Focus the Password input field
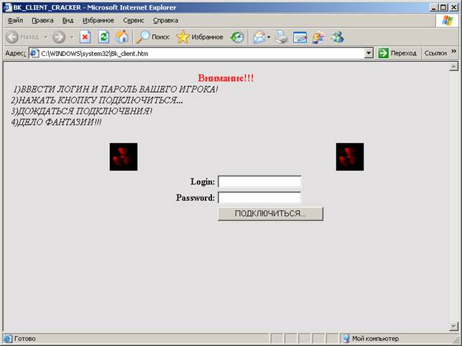Image resolution: width=462 pixels, height=346 pixels. coord(259,197)
